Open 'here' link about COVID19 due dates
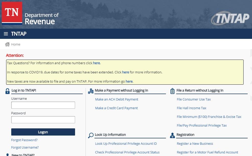252x156 pixels. coord(126,72)
